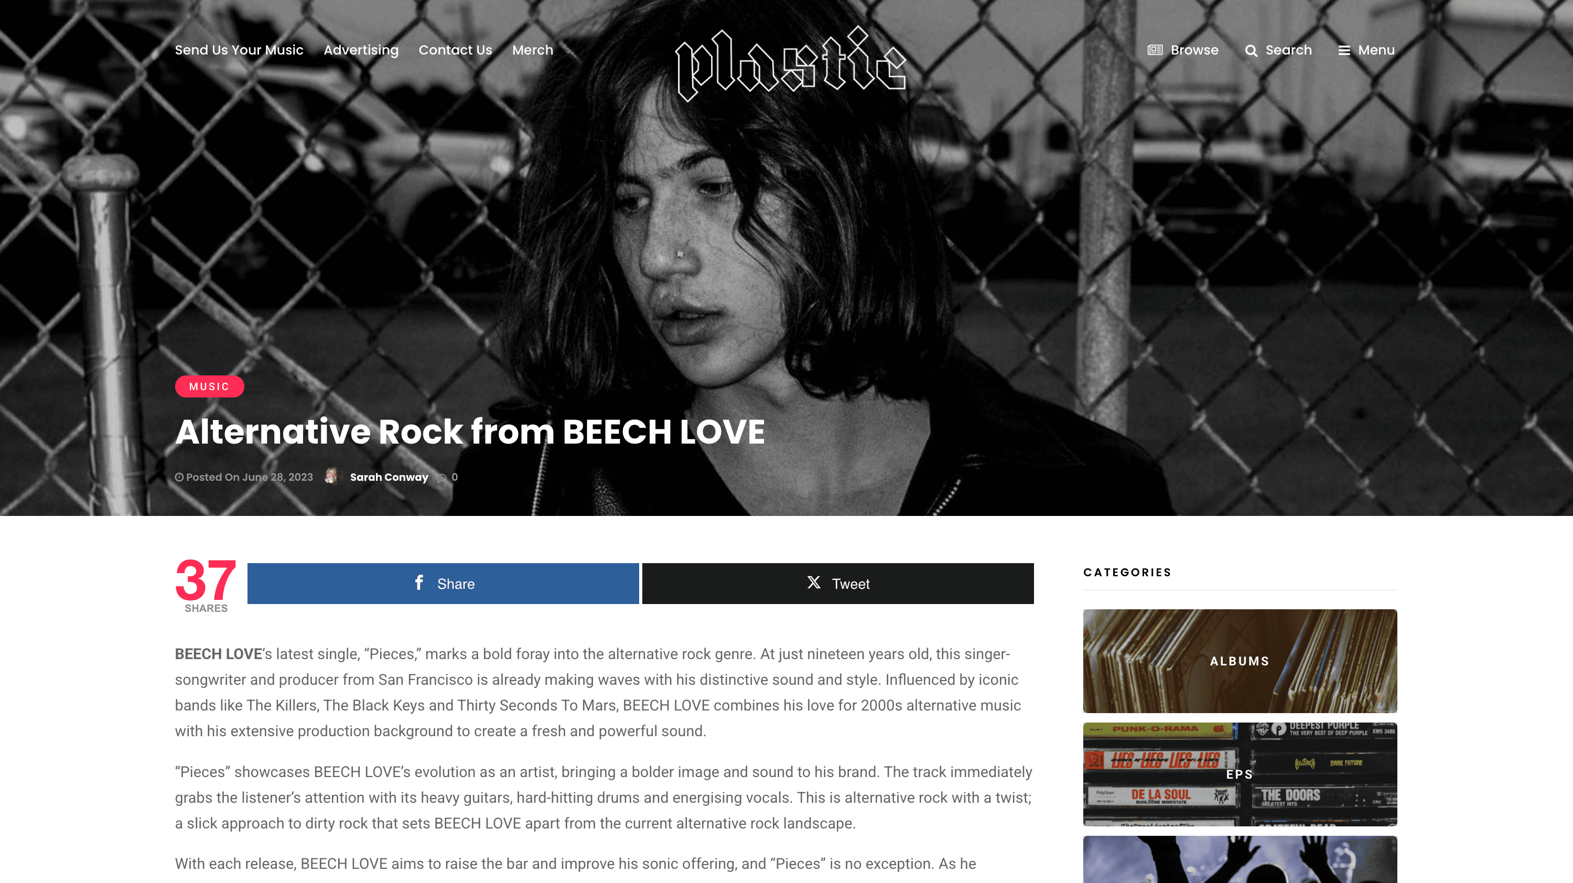The height and width of the screenshot is (883, 1573).
Task: Open Send Us Your Music page
Action: (x=239, y=50)
